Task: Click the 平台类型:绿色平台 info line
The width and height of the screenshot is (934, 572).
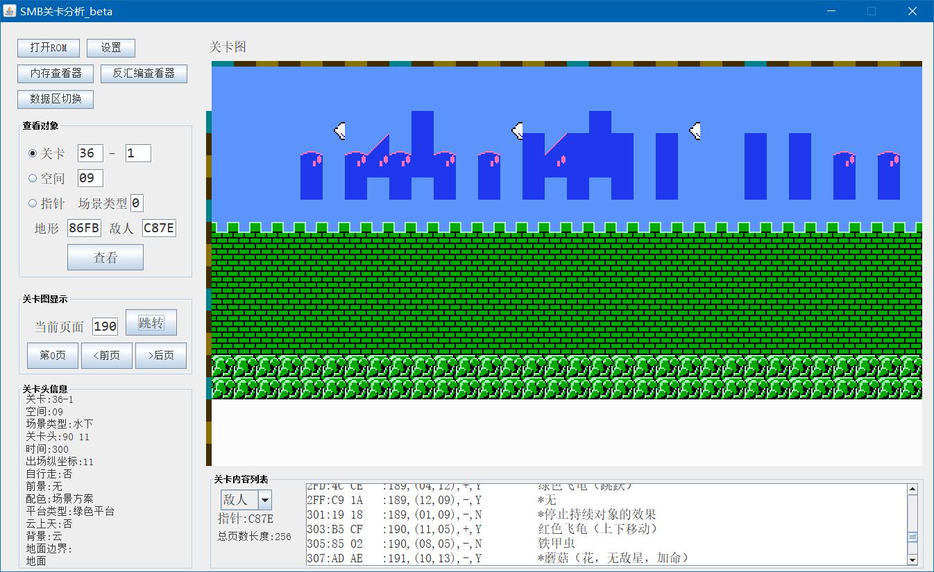Action: tap(70, 511)
